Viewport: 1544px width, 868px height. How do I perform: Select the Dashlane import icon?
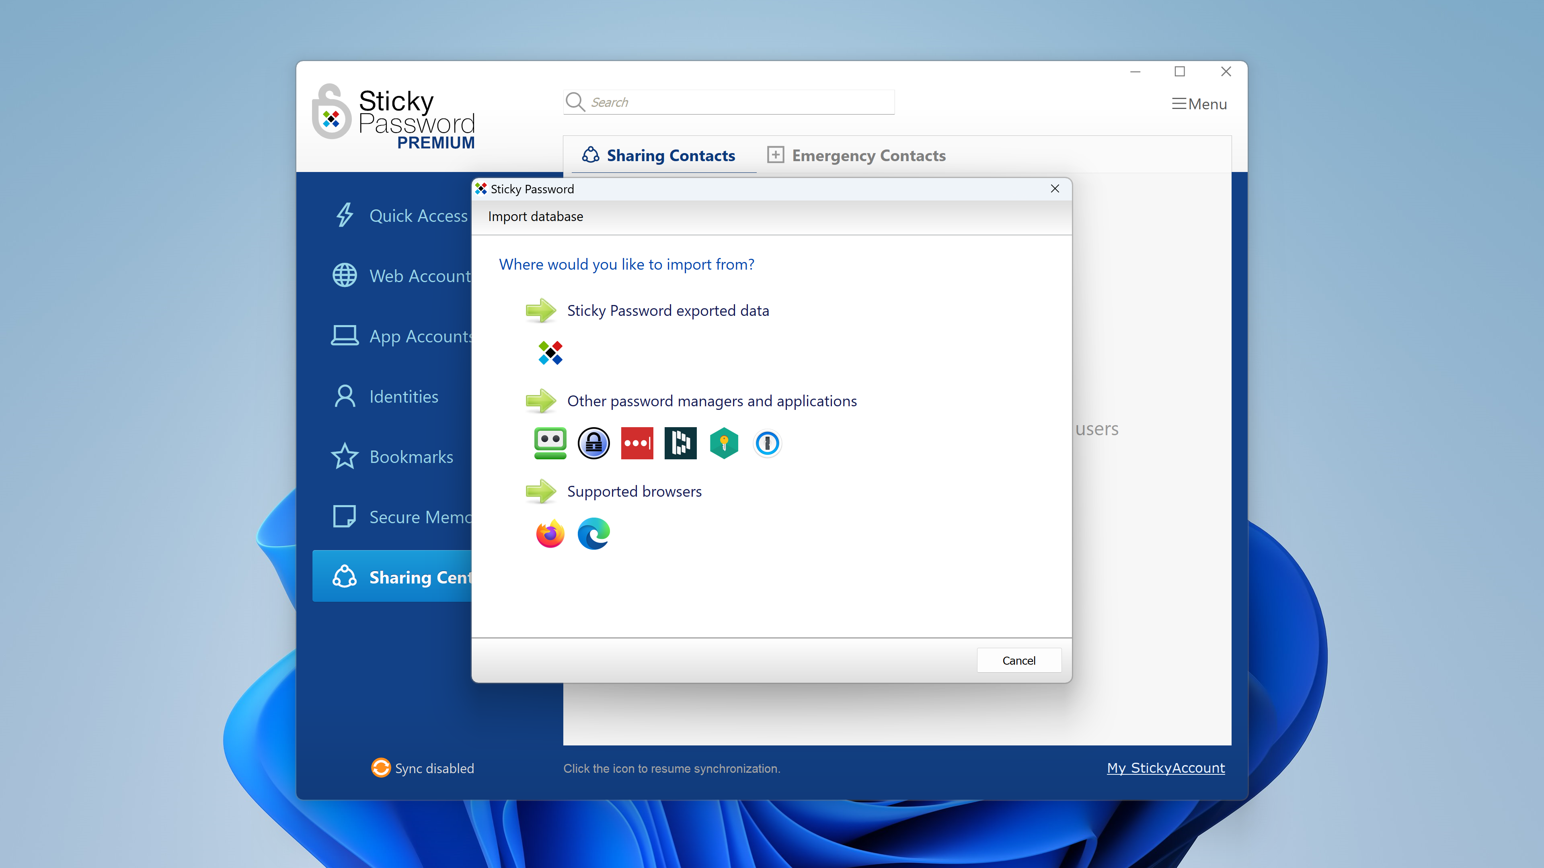coord(680,443)
